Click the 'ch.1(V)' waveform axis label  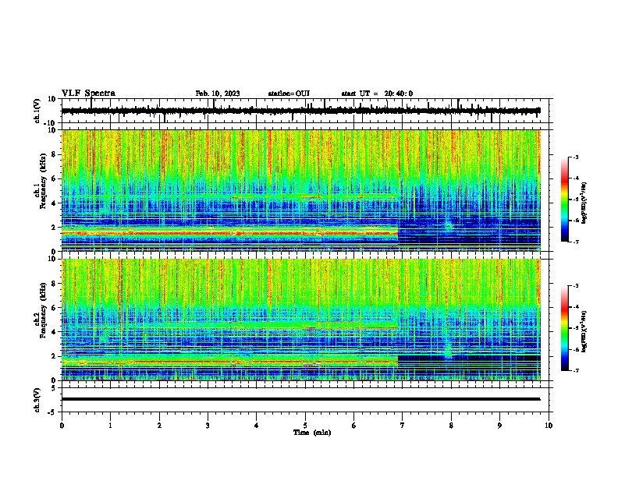37,111
